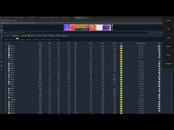Click PLAY NOW in the ad banner

tap(106, 27)
